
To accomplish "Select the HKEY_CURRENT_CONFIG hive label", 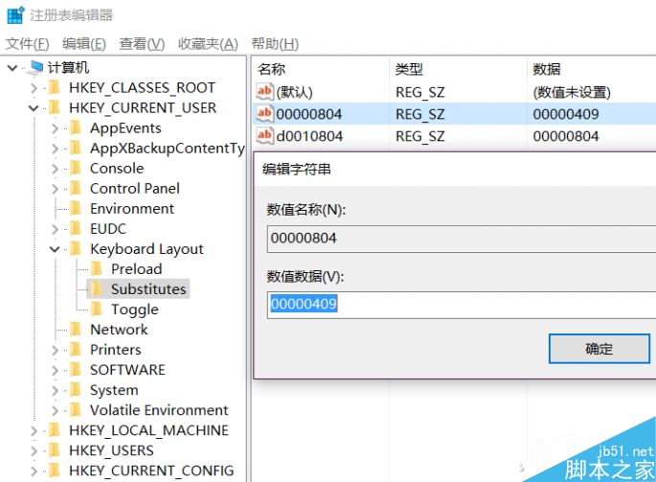I will click(151, 471).
